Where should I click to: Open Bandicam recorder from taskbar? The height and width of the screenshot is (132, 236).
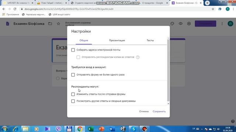pyautogui.click(x=145, y=129)
